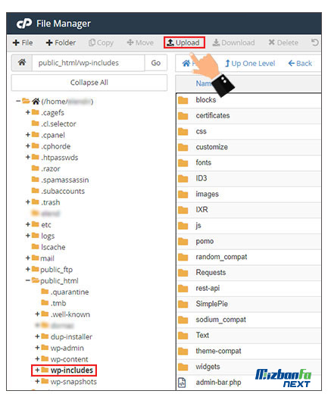
Task: Expand the .cphorde folder
Action: (x=28, y=146)
